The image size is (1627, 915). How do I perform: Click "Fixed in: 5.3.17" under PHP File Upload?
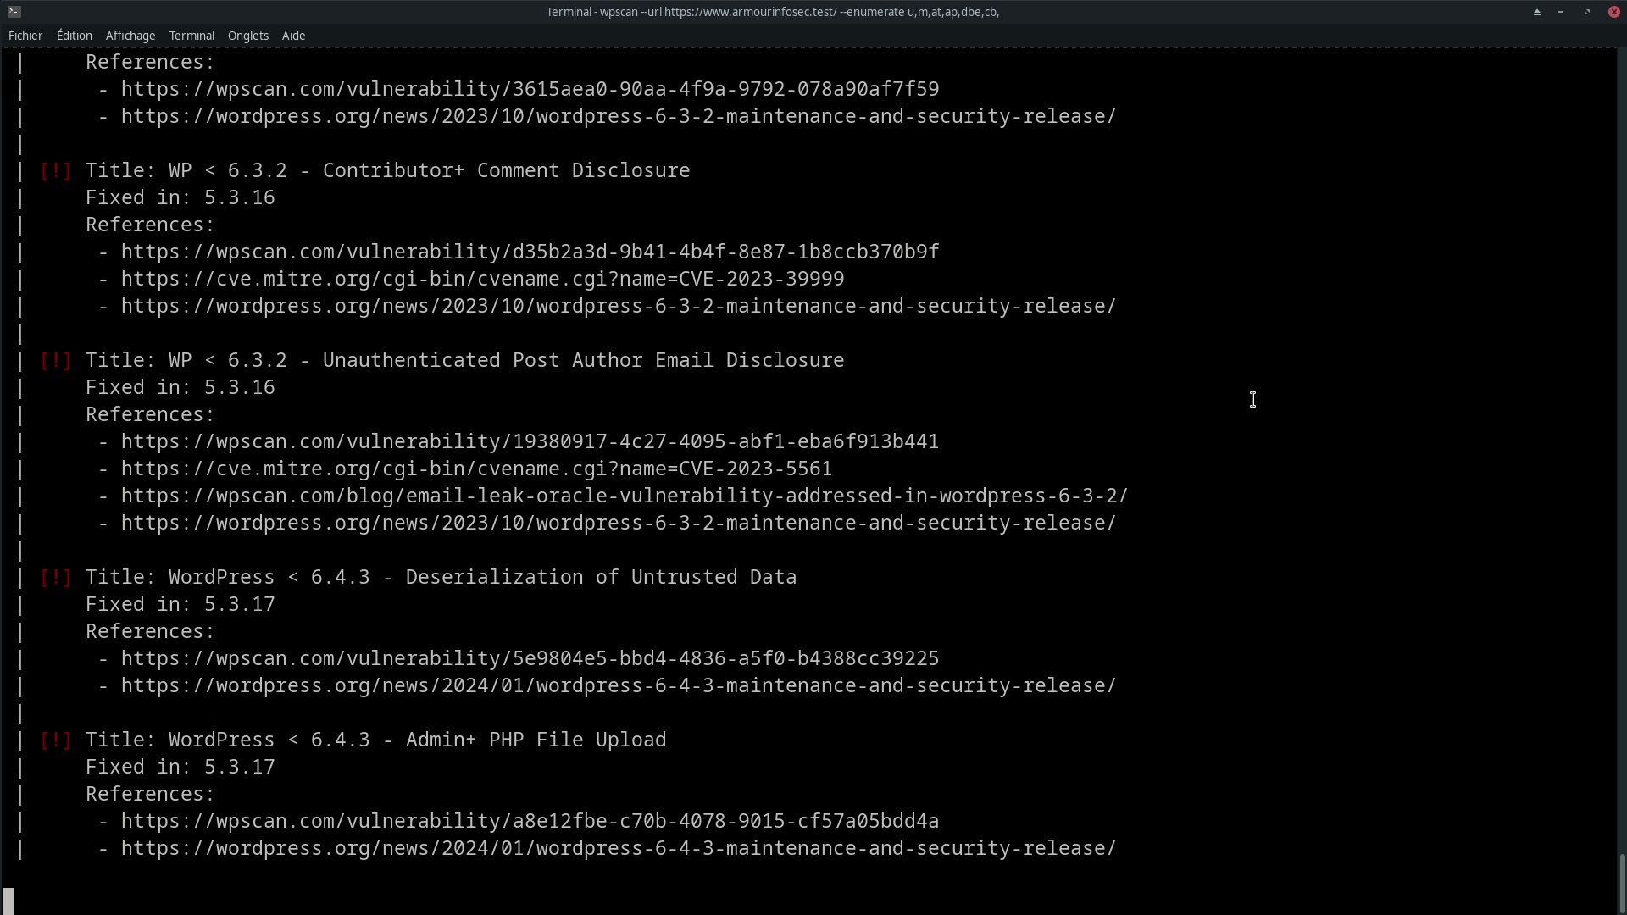pyautogui.click(x=180, y=767)
